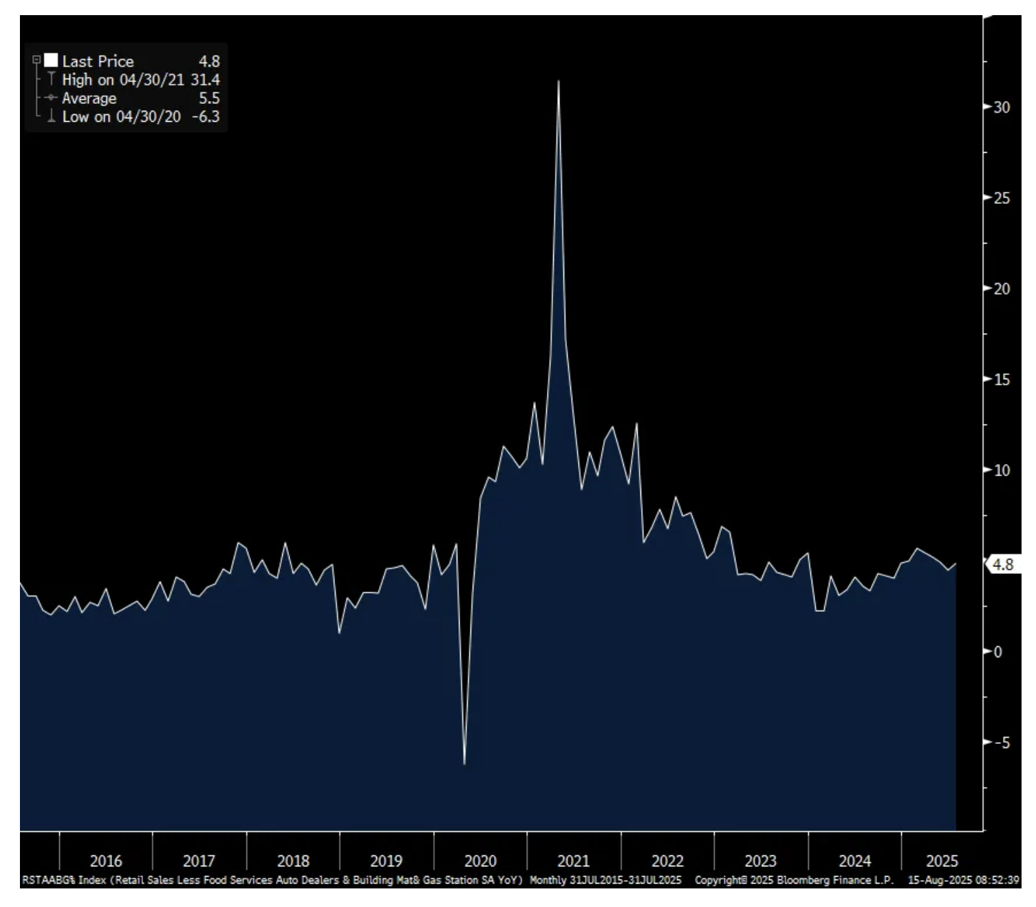The height and width of the screenshot is (907, 1036).
Task: Click the 2021 peak of the chart line
Action: click(x=559, y=82)
